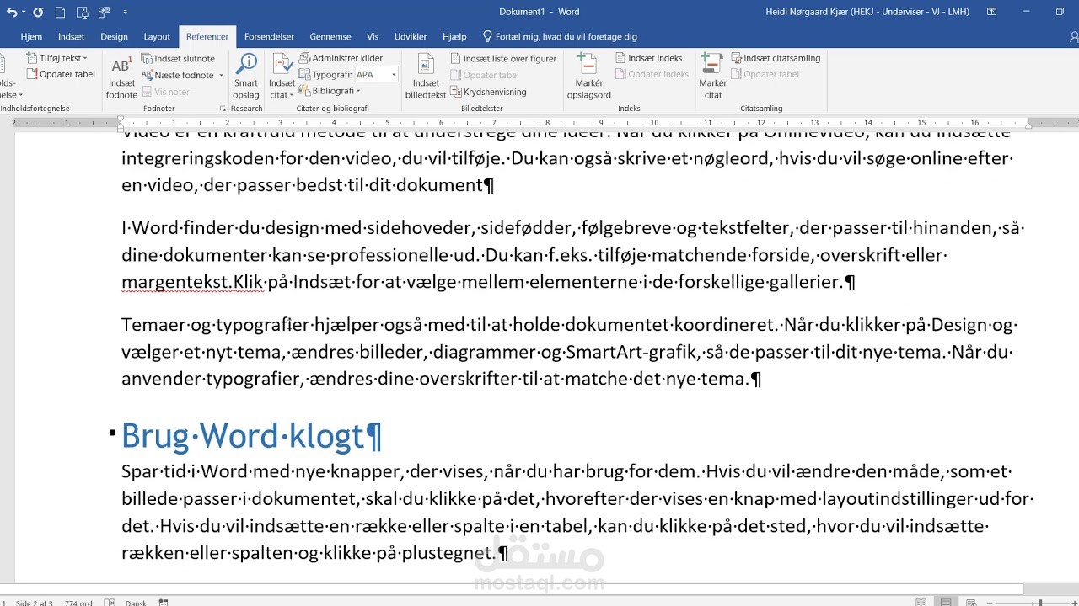Insert a footnote with Indsæt fodnote
Screen dimensions: 1079x606
coord(121,76)
